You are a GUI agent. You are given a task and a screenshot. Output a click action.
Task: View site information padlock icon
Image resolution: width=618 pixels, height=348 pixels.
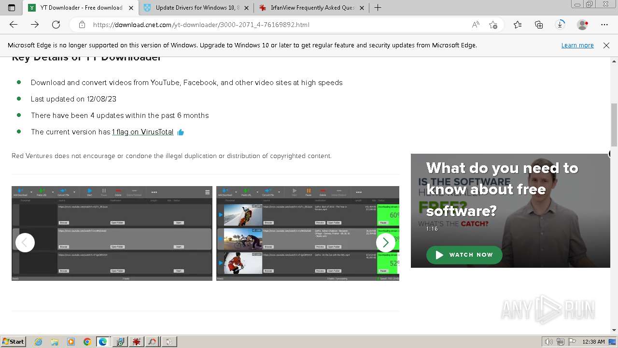[82, 25]
